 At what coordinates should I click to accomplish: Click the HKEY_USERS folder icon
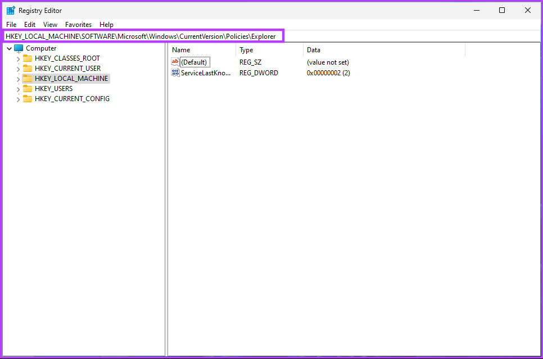(x=28, y=89)
